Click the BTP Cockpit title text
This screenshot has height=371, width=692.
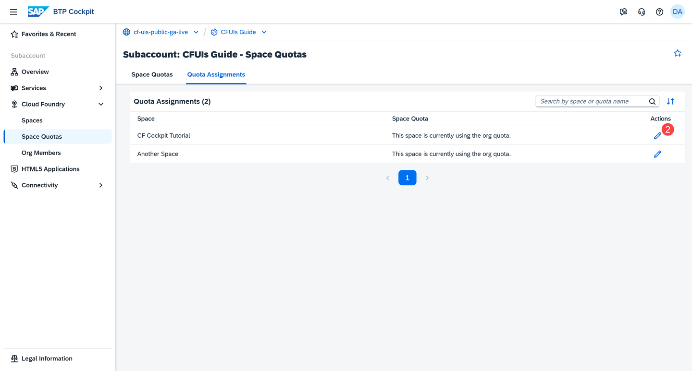coord(74,12)
